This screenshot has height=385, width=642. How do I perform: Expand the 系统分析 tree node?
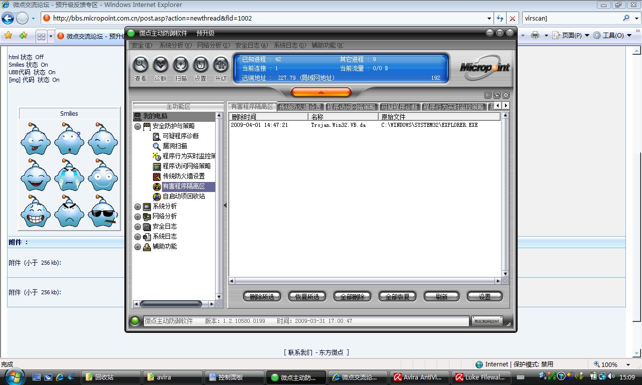pos(137,207)
